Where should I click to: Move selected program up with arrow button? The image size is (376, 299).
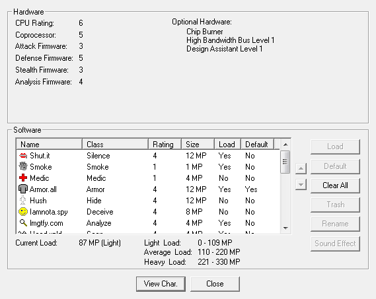coord(301,169)
